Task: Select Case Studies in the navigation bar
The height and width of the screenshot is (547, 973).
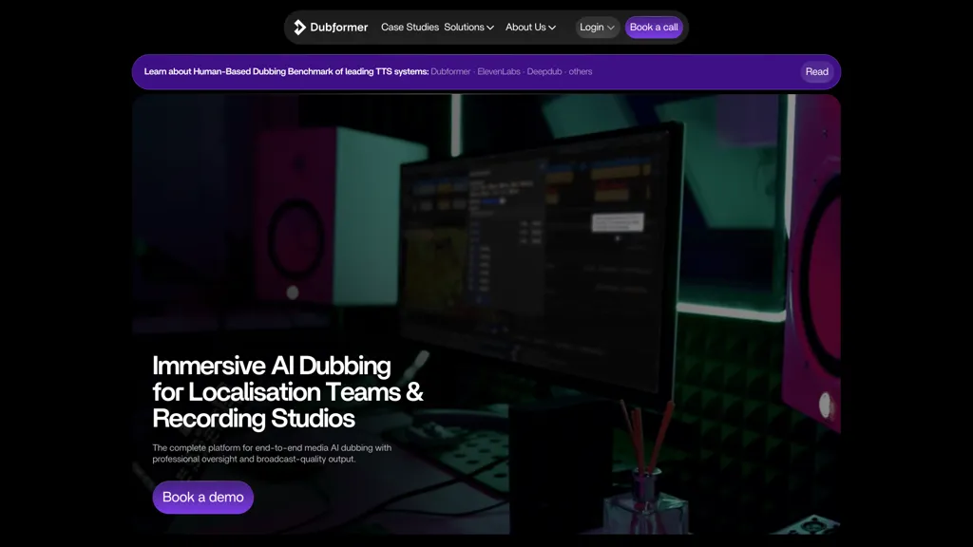Action: [410, 27]
